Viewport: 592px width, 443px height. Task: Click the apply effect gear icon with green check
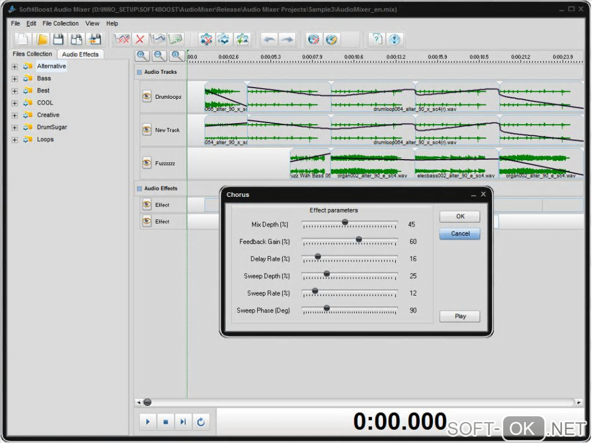(242, 39)
